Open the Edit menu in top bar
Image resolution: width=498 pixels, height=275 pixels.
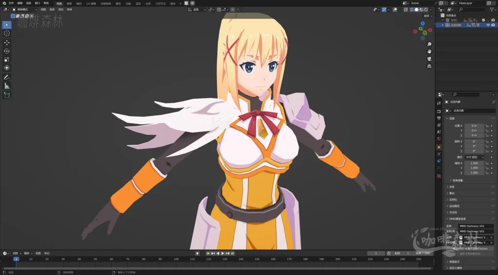[x=19, y=3]
